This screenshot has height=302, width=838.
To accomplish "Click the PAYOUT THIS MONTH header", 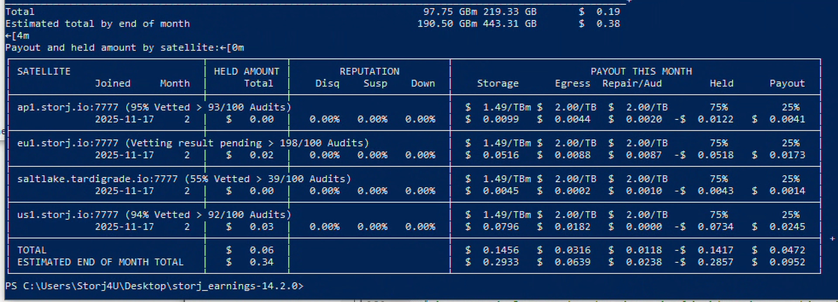I will (x=641, y=71).
